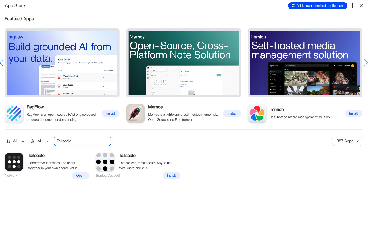Viewport: 371px width, 225px height.
Task: Click the Featured Apps heading
Action: [19, 19]
